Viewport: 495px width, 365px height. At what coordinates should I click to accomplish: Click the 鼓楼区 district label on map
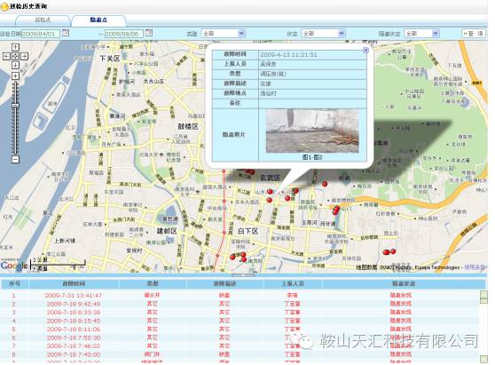click(188, 126)
